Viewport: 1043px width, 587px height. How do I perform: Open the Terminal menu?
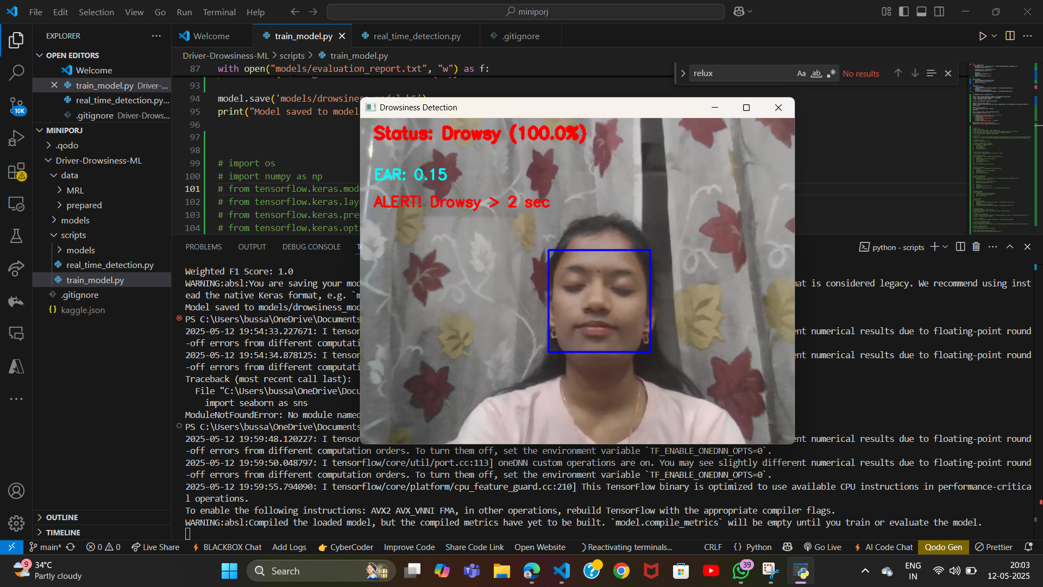219,12
